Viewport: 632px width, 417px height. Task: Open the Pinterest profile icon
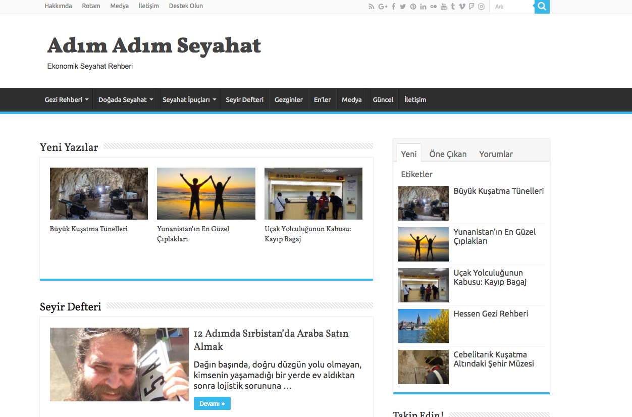pyautogui.click(x=413, y=7)
